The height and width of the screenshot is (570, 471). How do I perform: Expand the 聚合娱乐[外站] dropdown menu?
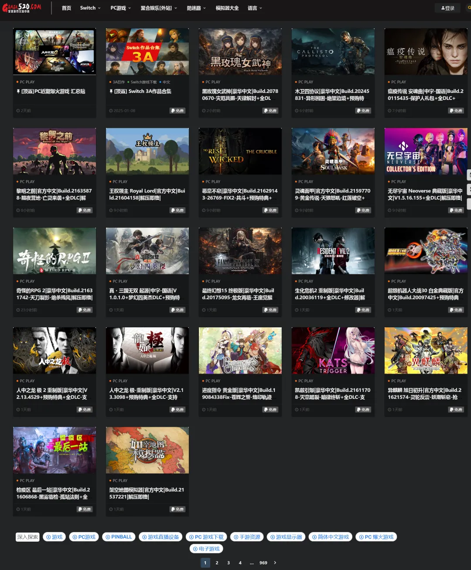159,8
